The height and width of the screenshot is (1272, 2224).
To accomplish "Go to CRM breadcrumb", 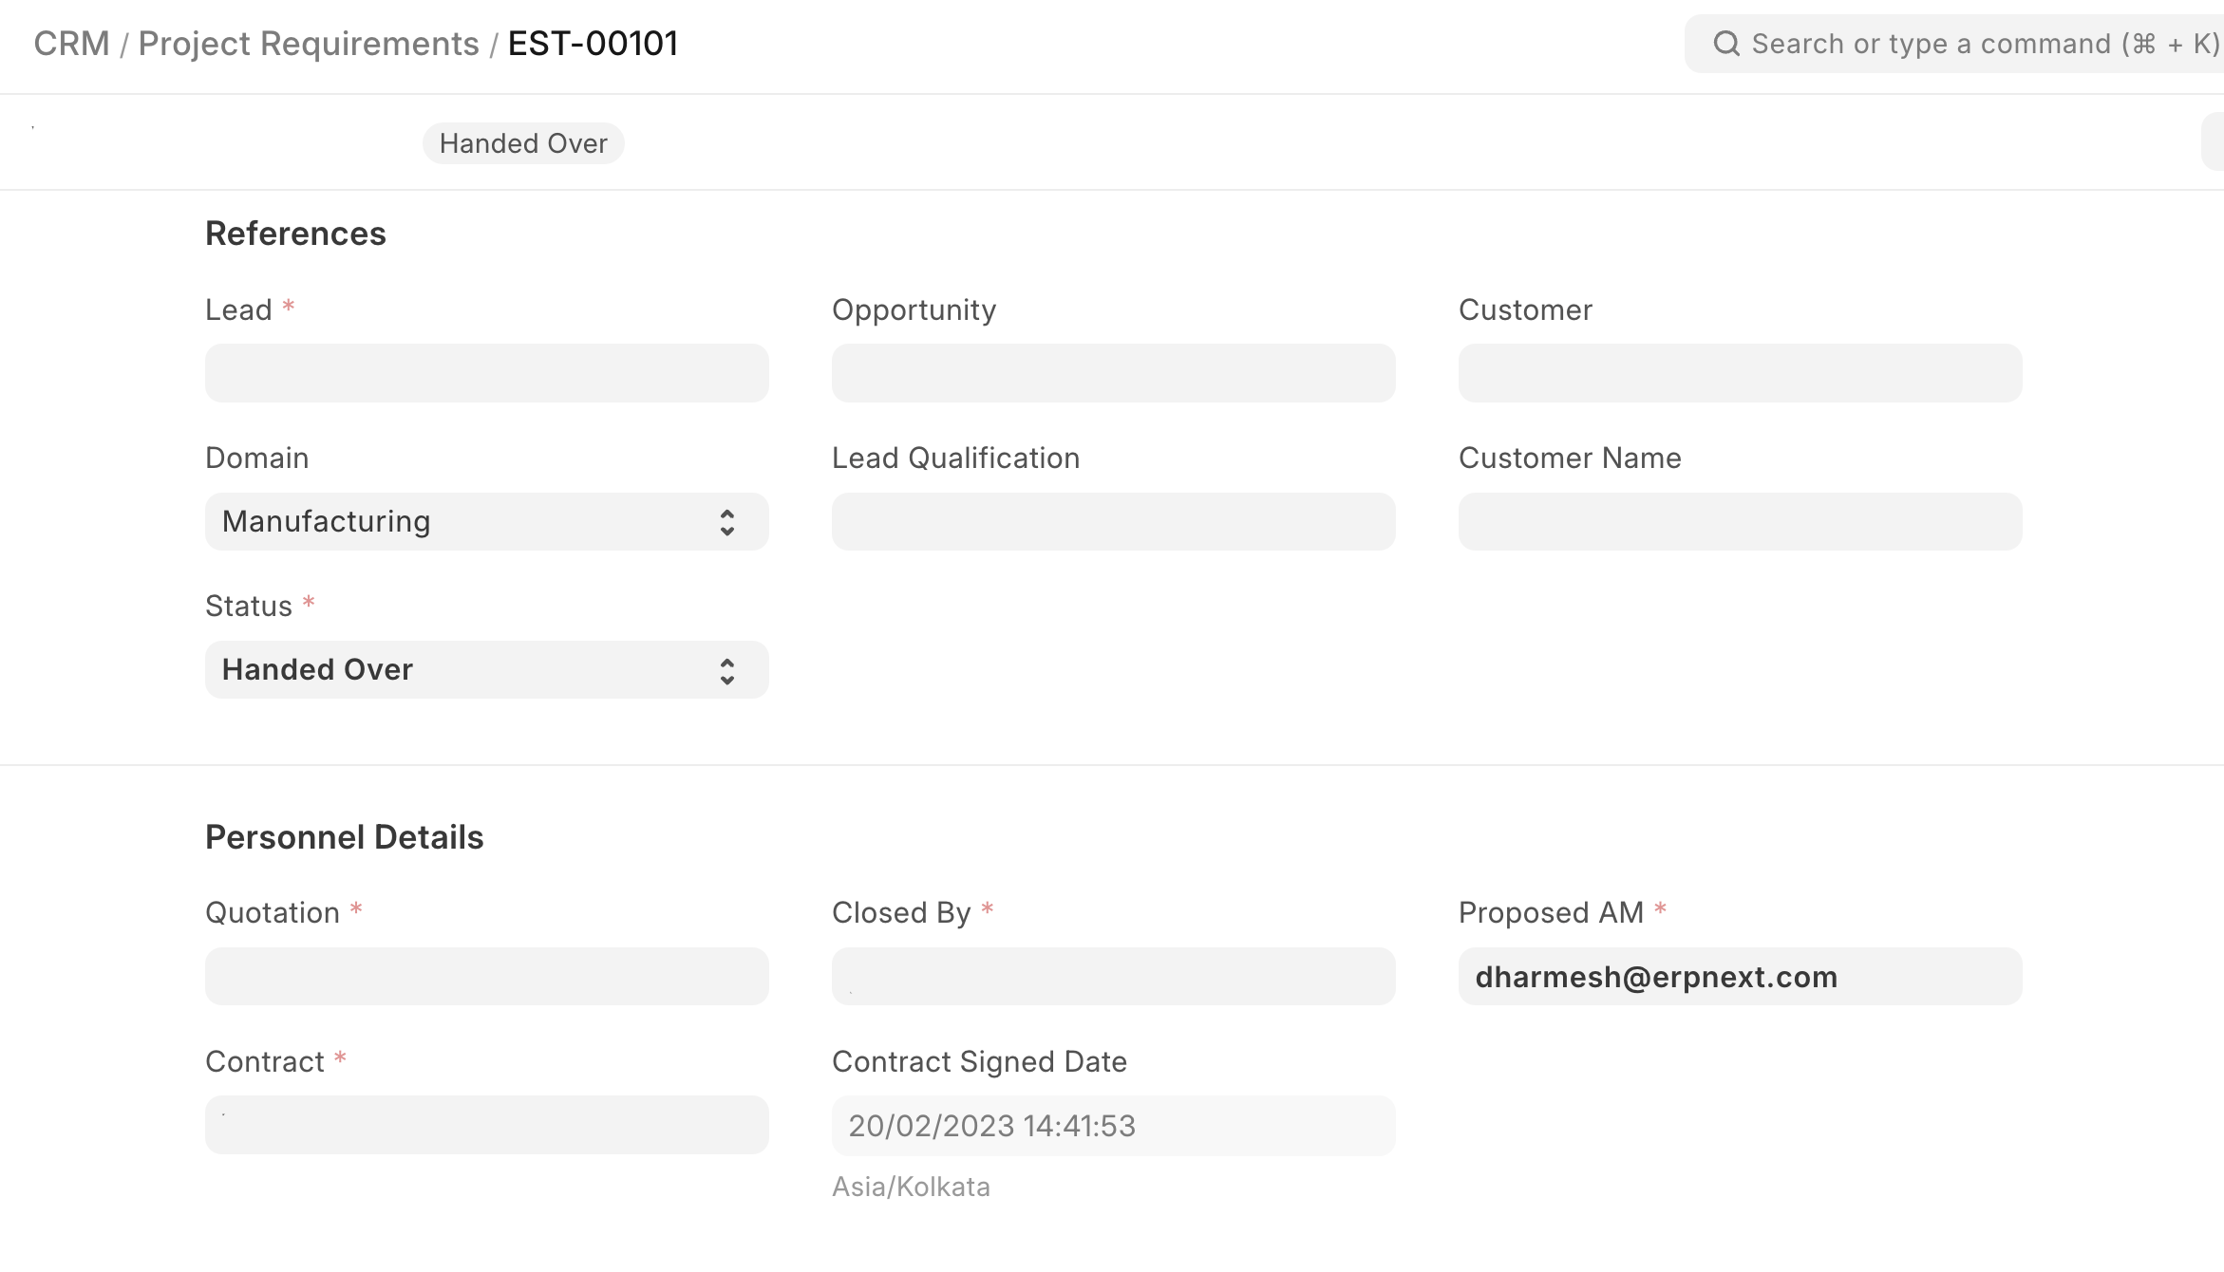I will 71,44.
